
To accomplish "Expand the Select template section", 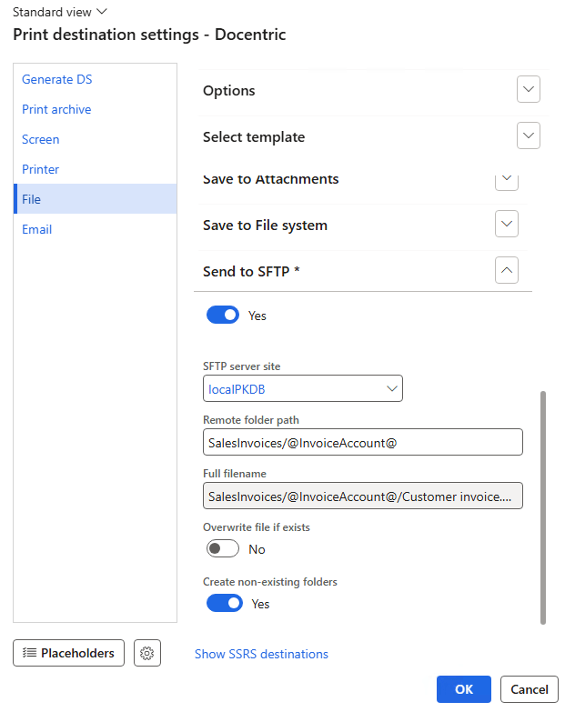I will 529,136.
